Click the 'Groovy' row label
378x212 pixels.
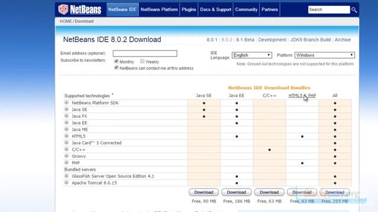click(x=79, y=156)
